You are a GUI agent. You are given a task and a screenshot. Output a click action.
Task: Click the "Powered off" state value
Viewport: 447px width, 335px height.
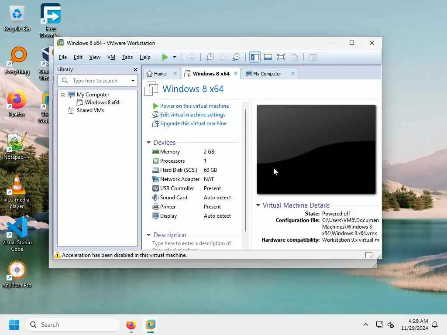click(x=336, y=214)
